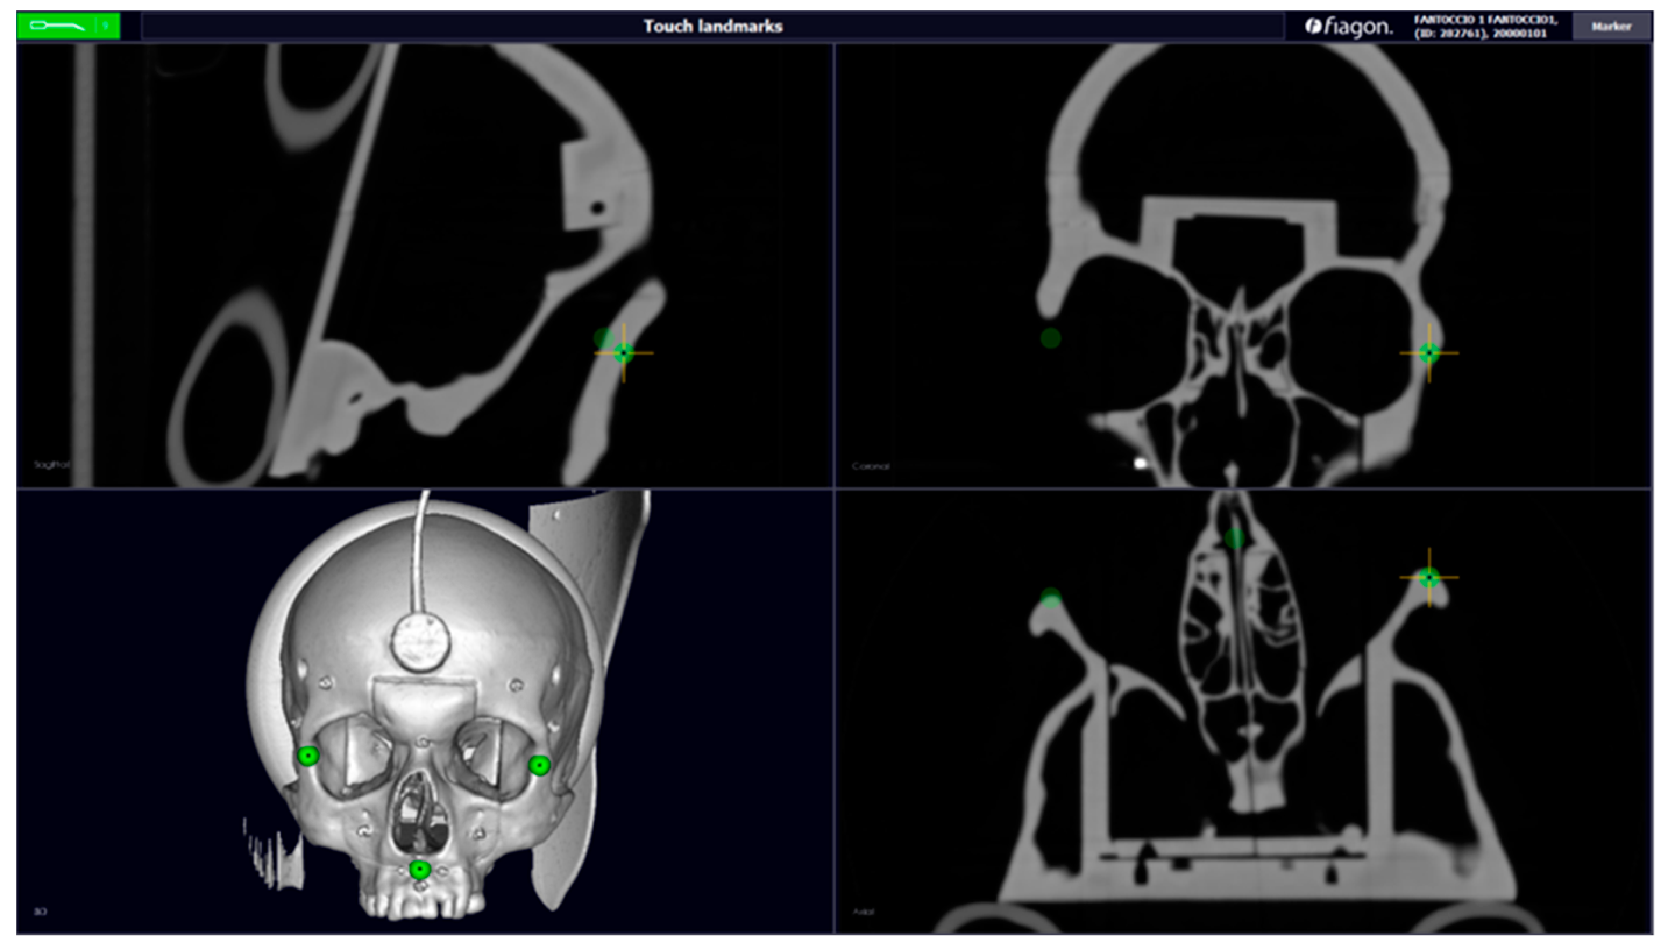
Task: Select dim green landmark in coronal view
Action: point(1051,338)
